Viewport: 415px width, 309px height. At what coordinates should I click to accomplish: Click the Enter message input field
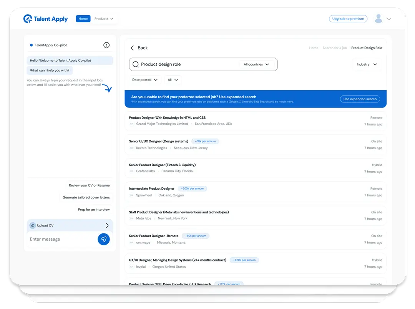[58, 239]
